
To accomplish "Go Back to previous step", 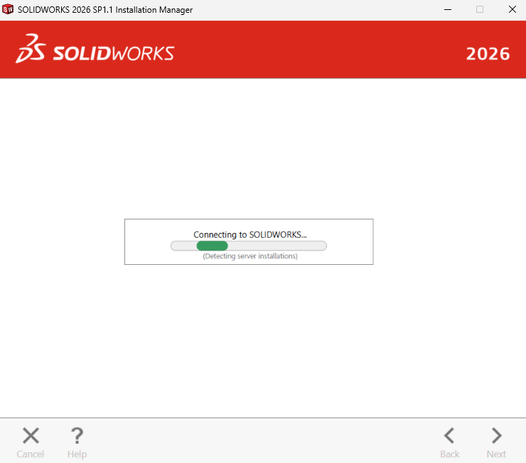I will tap(449, 442).
